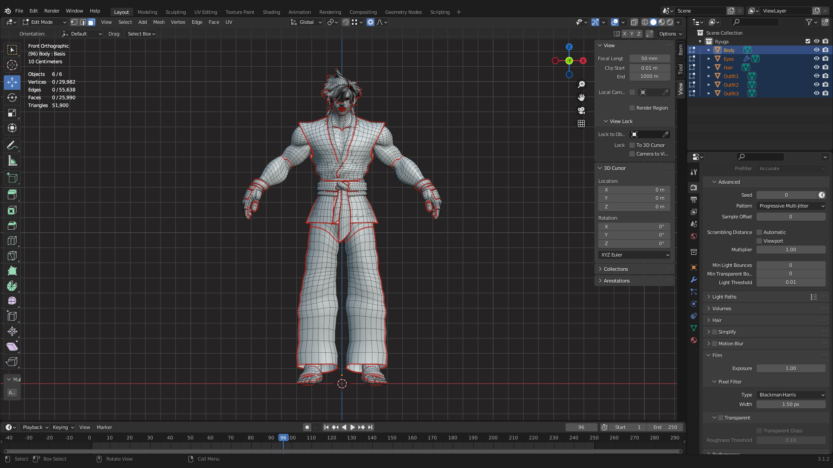Screen dimensions: 833x468
Task: Expand the Outfit1 object in outliner
Action: [x=709, y=76]
